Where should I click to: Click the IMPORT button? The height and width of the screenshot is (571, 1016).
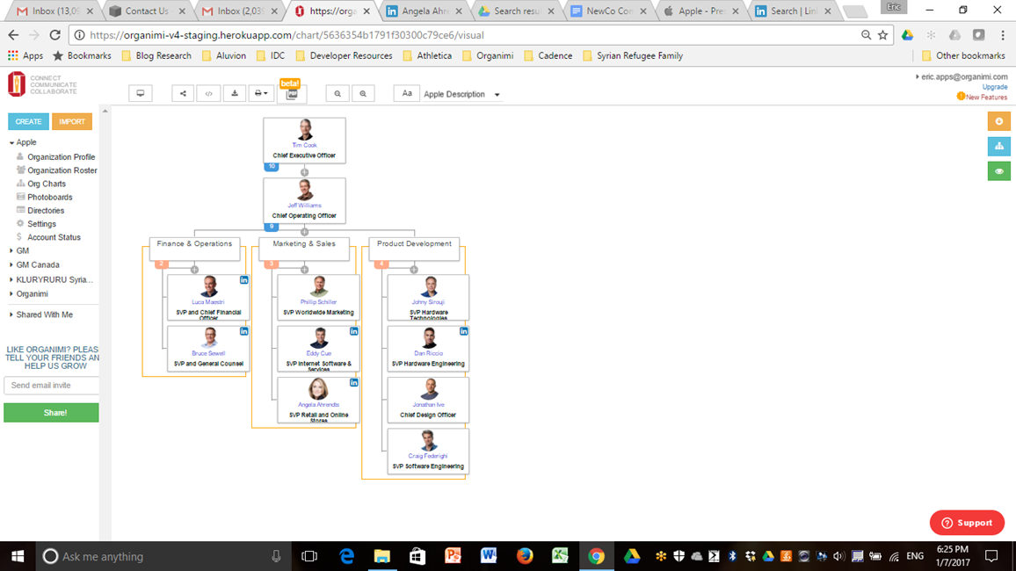[x=72, y=122]
